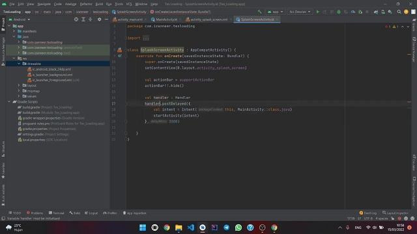Open the app run configuration dropdown
Screen dimensions: 417x234
(x=275, y=12)
